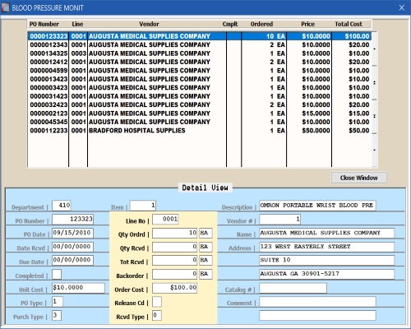411x329 pixels.
Task: Click the single down-arrow scroll button
Action: [375, 151]
